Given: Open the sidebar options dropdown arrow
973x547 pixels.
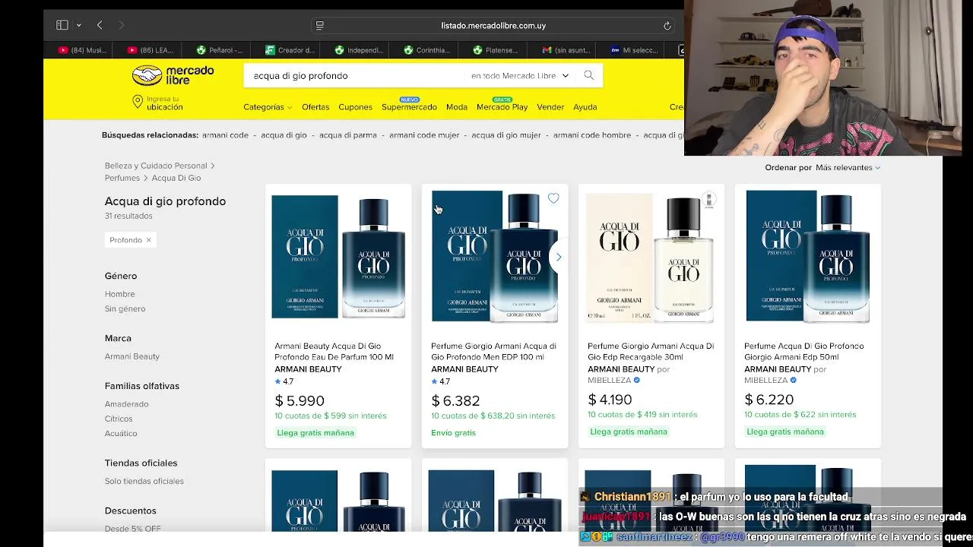Looking at the screenshot, I should (x=78, y=25).
